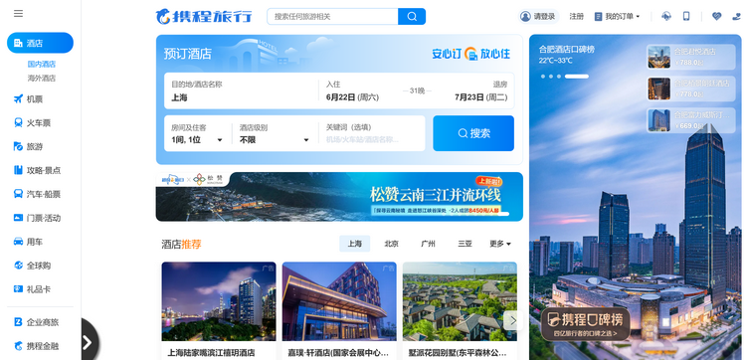
Task: Click the search magnifier button in header
Action: pyautogui.click(x=412, y=17)
